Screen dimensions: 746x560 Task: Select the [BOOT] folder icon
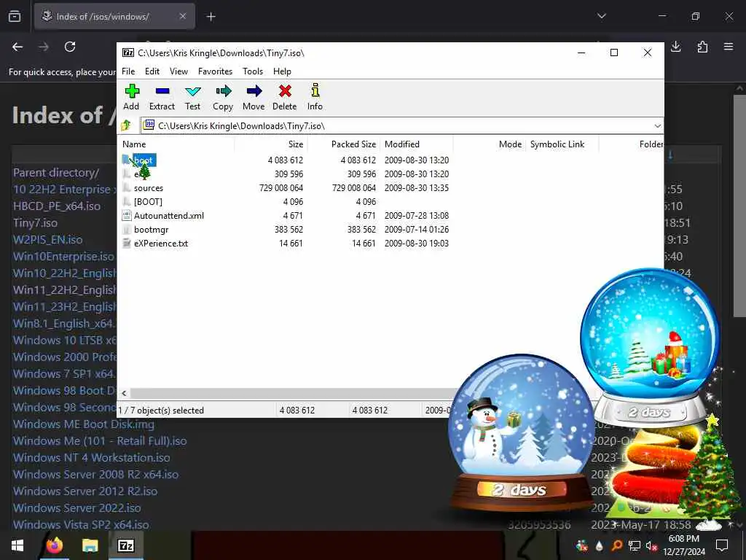[x=126, y=201]
